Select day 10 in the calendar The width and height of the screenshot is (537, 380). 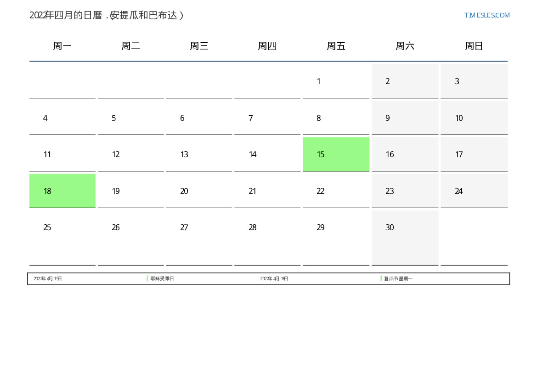click(474, 118)
